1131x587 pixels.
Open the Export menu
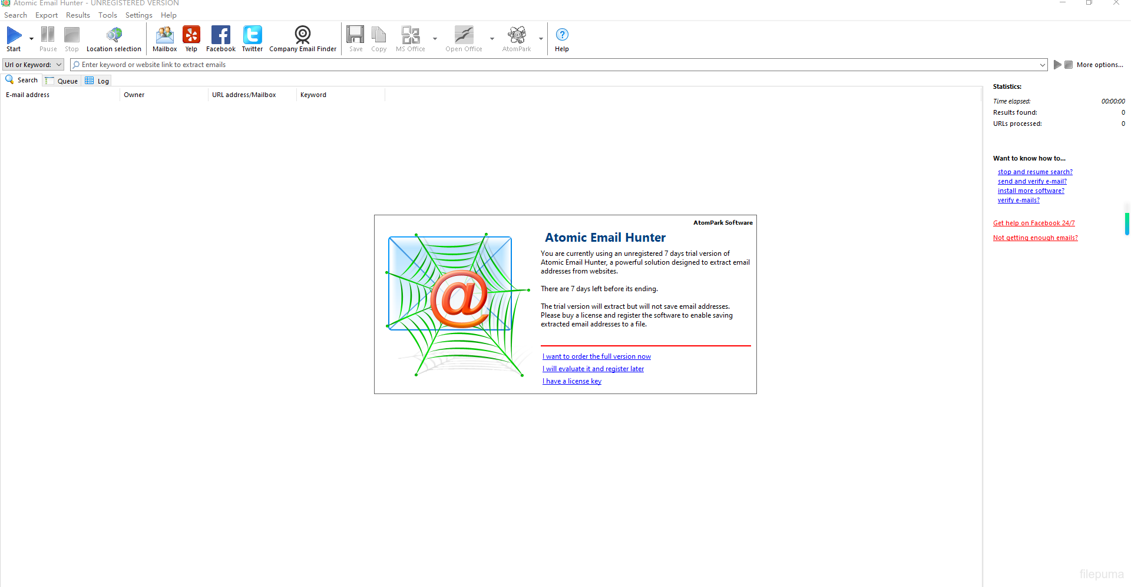point(47,15)
